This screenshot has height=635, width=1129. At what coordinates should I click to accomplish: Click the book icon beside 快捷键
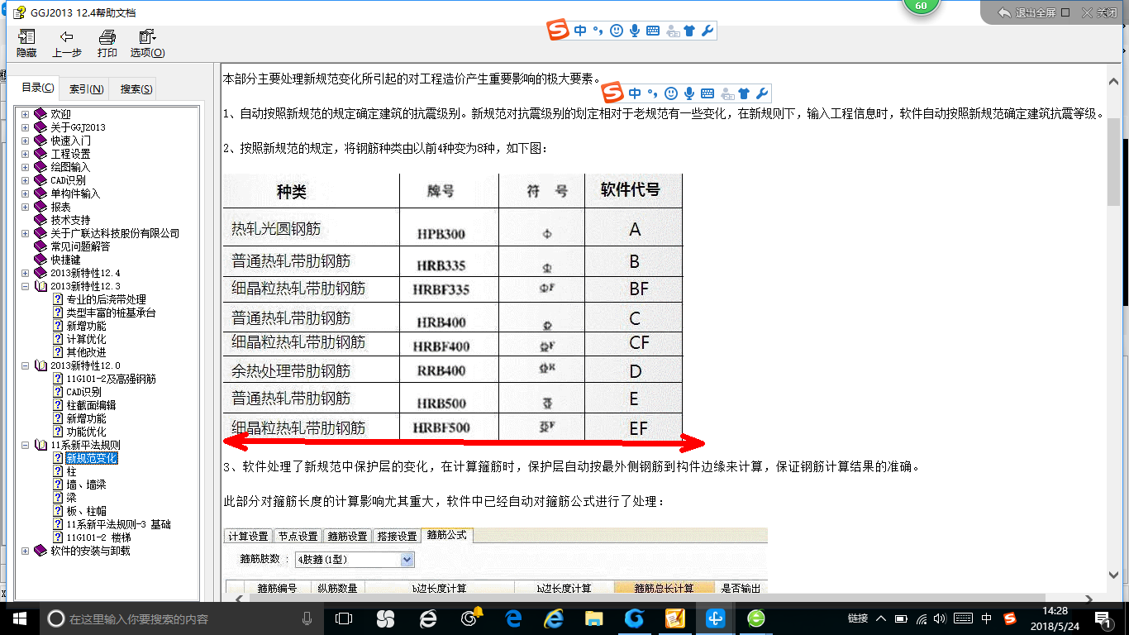tap(40, 260)
